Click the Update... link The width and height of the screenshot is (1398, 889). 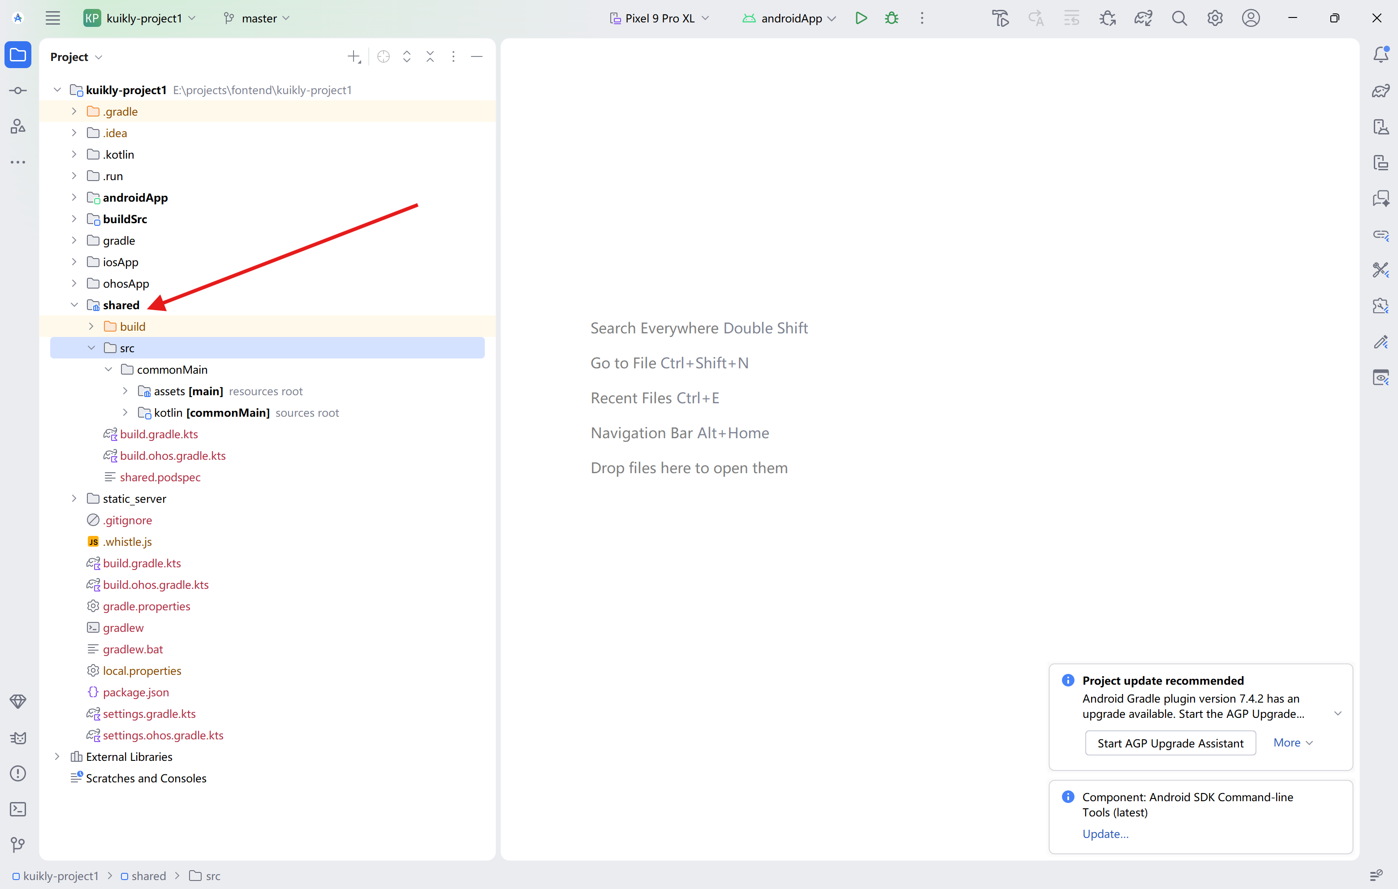click(x=1105, y=834)
